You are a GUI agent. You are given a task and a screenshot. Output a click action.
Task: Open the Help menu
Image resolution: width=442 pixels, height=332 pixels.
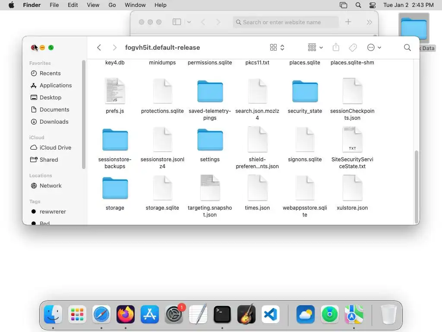click(161, 5)
